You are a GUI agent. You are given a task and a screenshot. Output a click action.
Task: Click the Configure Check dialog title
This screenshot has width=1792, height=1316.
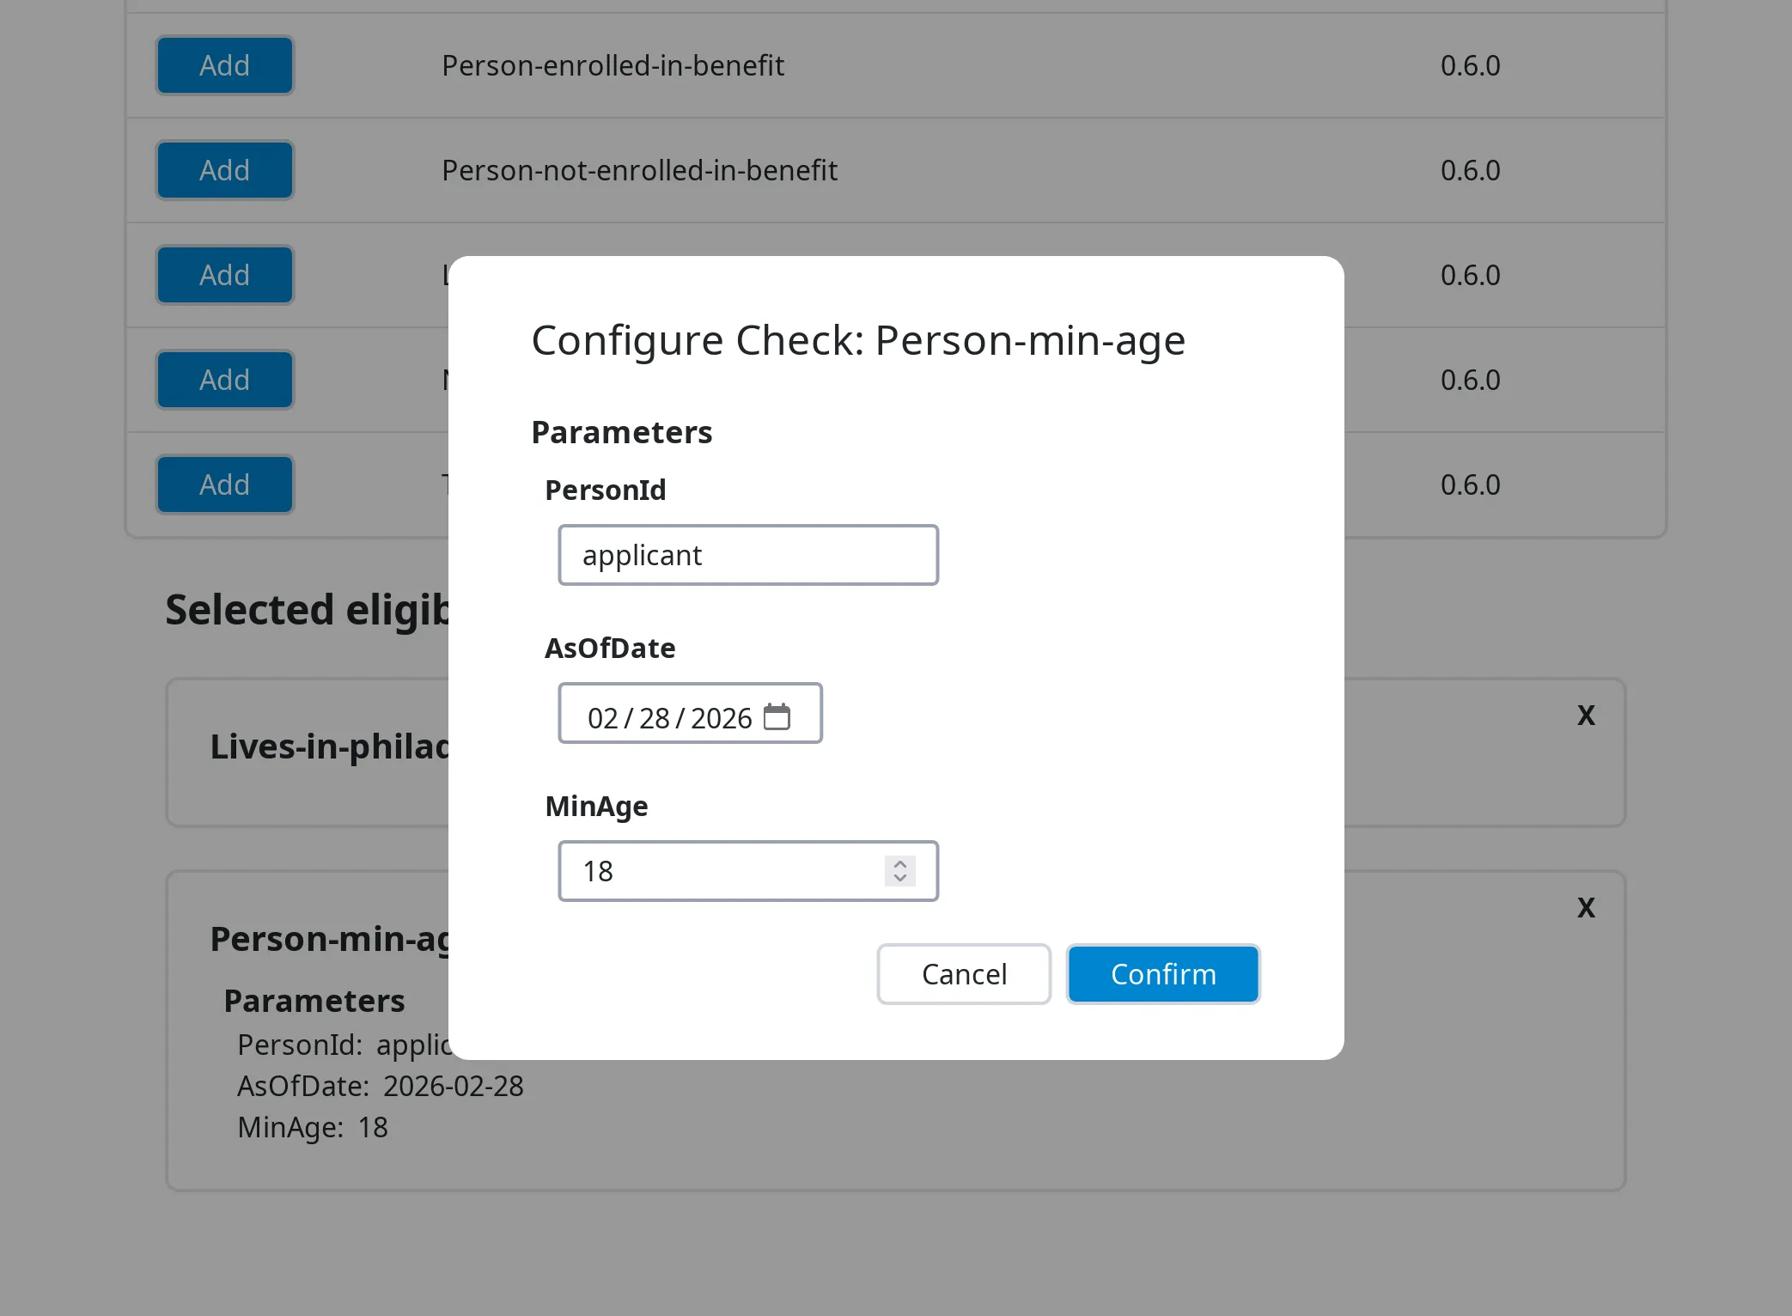(x=858, y=339)
